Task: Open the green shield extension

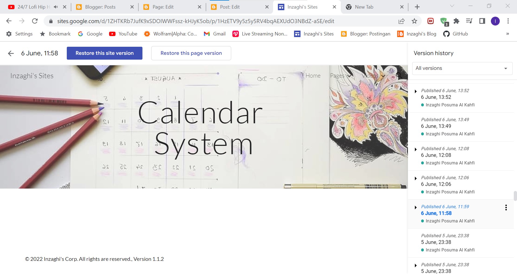Action: pos(444,21)
